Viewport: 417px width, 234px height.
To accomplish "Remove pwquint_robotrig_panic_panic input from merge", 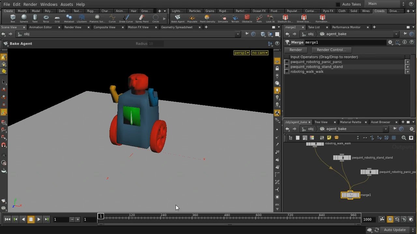I will point(407,62).
